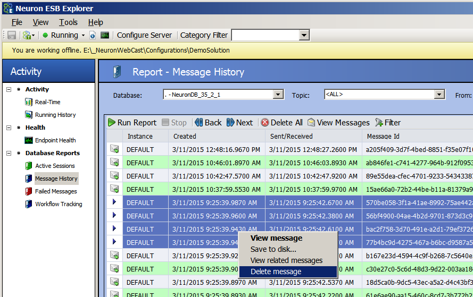473x297 pixels.
Task: Click the Stop button
Action: coord(174,123)
